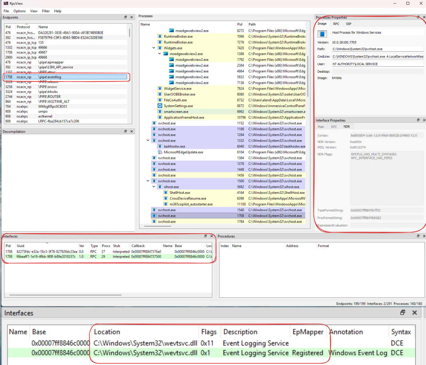Image resolution: width=426 pixels, height=365 pixels.
Task: Select the \pipe\epmapper endpoint row
Action: 51,62
